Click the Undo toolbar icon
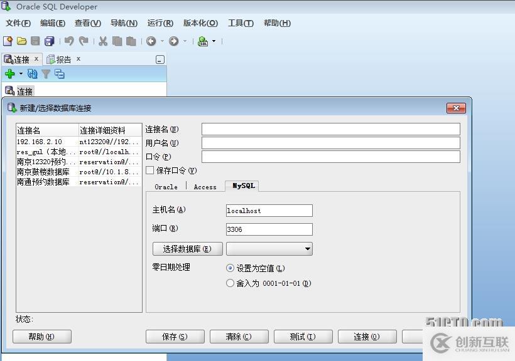 coord(69,41)
